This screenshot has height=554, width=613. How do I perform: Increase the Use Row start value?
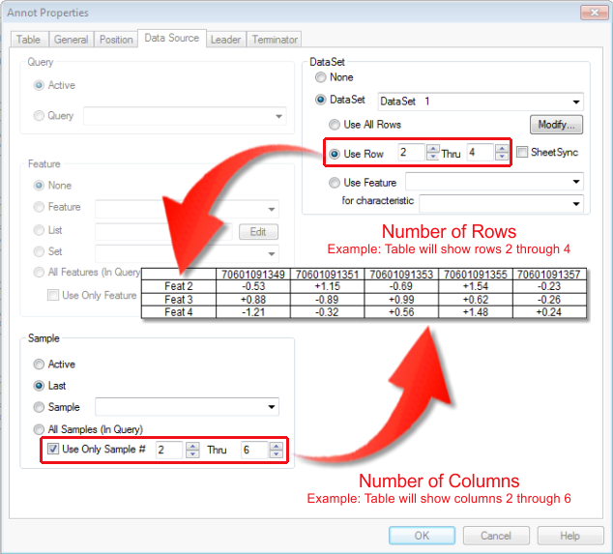[431, 148]
